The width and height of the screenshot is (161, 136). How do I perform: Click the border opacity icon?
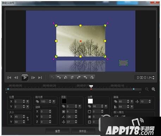(89, 106)
